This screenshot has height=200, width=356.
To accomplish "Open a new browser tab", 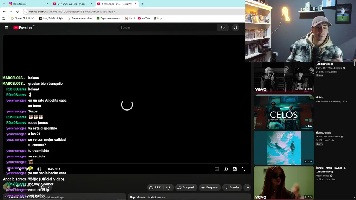I will [x=142, y=4].
